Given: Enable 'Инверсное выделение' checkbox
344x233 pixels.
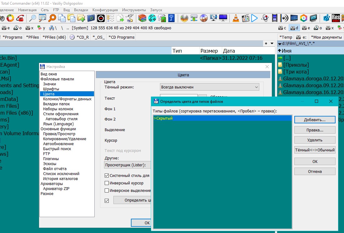Looking at the screenshot, I should coord(107,191).
